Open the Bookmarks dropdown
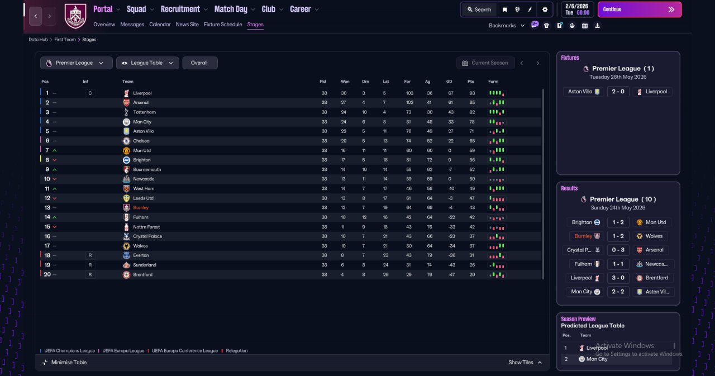The width and height of the screenshot is (715, 376). pyautogui.click(x=507, y=26)
